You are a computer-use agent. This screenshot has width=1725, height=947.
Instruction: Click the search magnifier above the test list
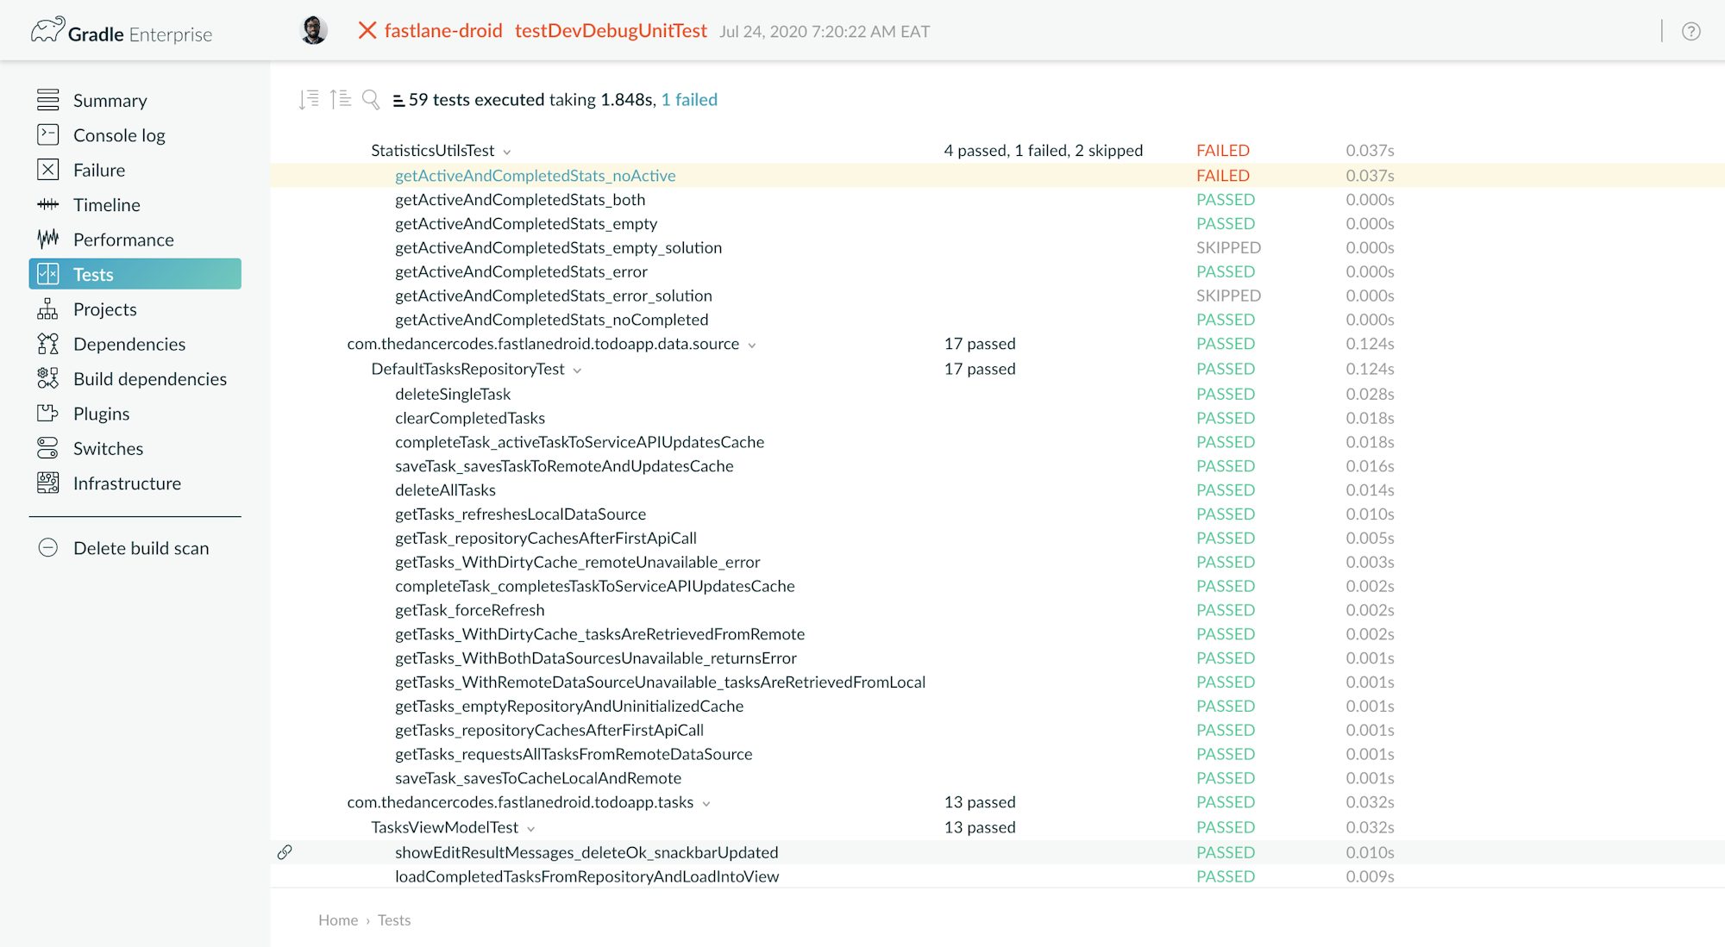(371, 99)
